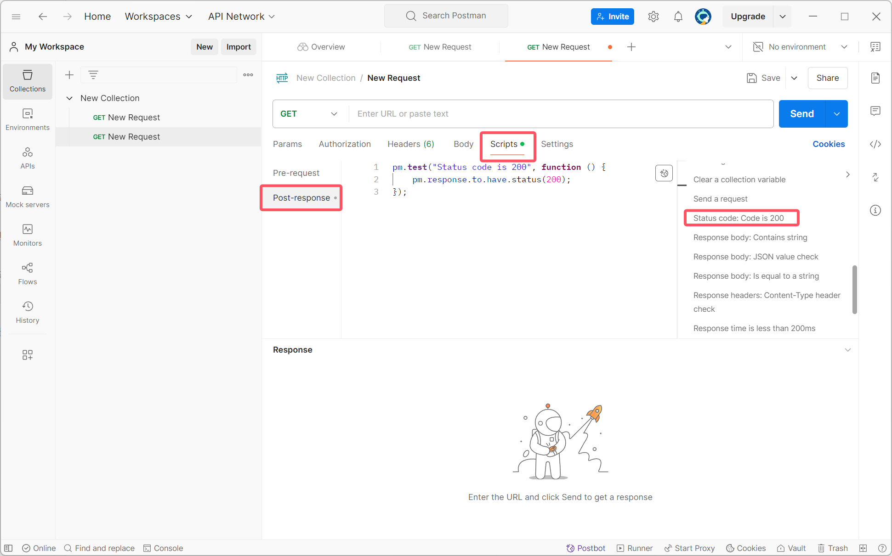892x556 pixels.
Task: Open Environments in the sidebar
Action: (28, 120)
